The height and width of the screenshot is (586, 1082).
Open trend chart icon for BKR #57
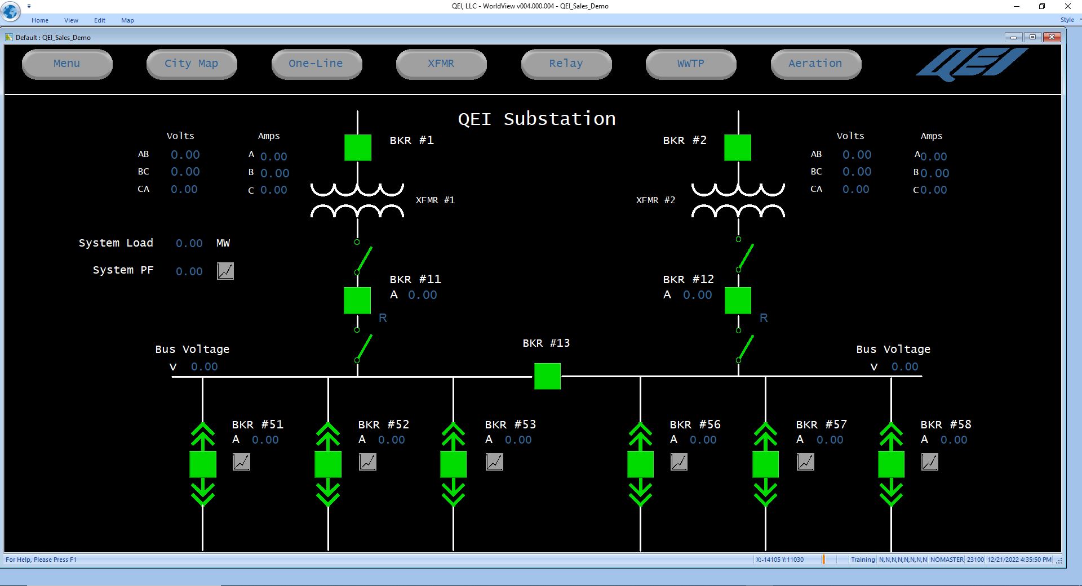click(x=805, y=462)
